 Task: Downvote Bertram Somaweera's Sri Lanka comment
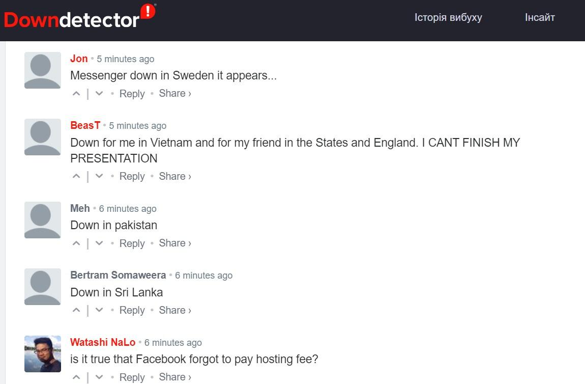(99, 310)
